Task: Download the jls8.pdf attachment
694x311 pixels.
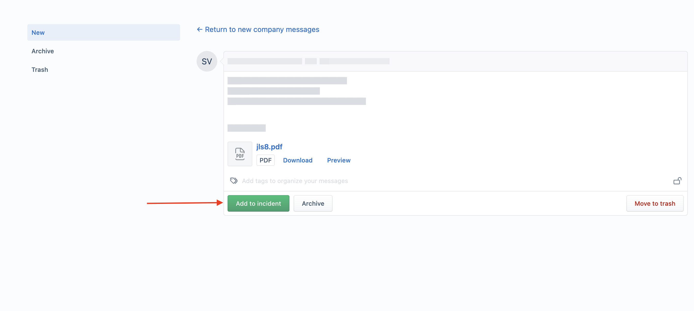Action: (x=298, y=160)
